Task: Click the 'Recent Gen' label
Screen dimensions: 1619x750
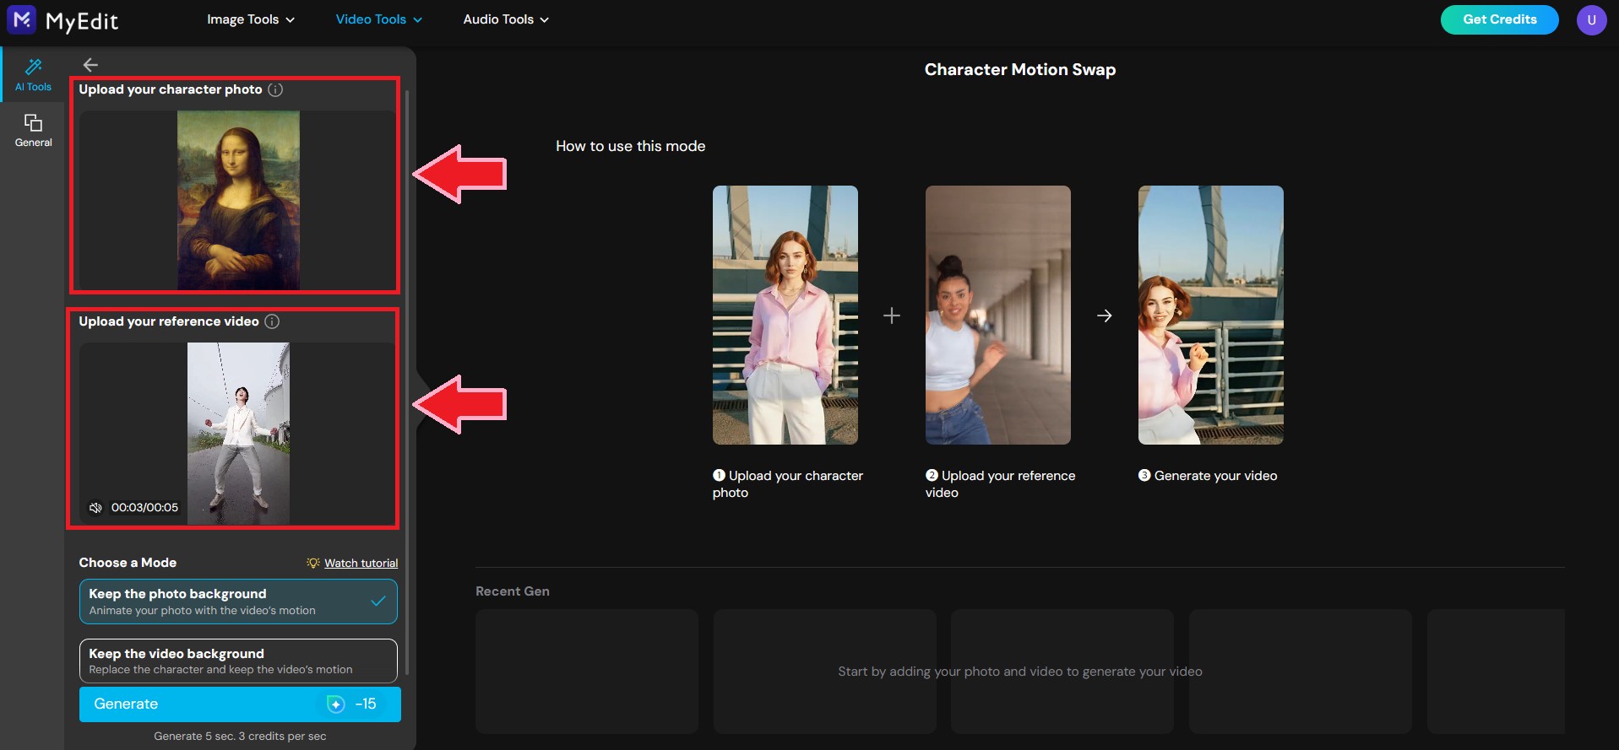Action: [513, 591]
